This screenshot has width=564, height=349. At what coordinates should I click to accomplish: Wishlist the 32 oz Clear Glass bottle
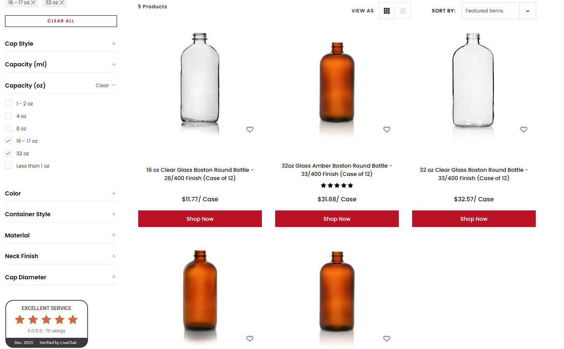click(524, 129)
